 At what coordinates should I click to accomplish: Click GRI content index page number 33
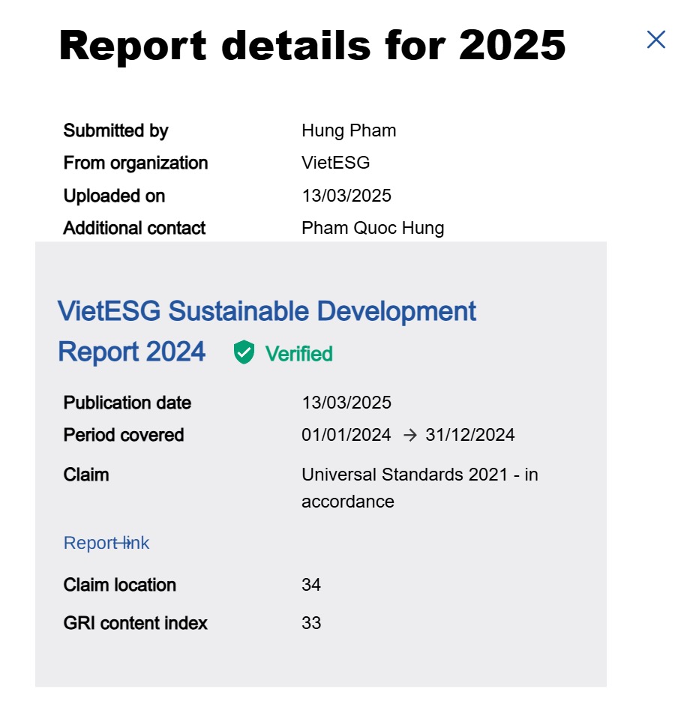(x=311, y=623)
